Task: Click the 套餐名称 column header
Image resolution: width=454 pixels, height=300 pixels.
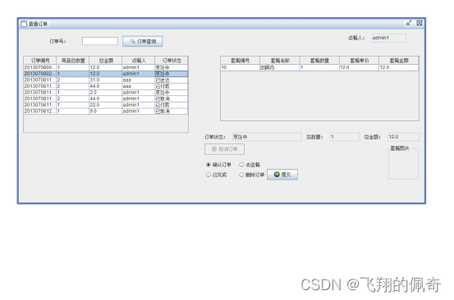Action: [x=280, y=61]
